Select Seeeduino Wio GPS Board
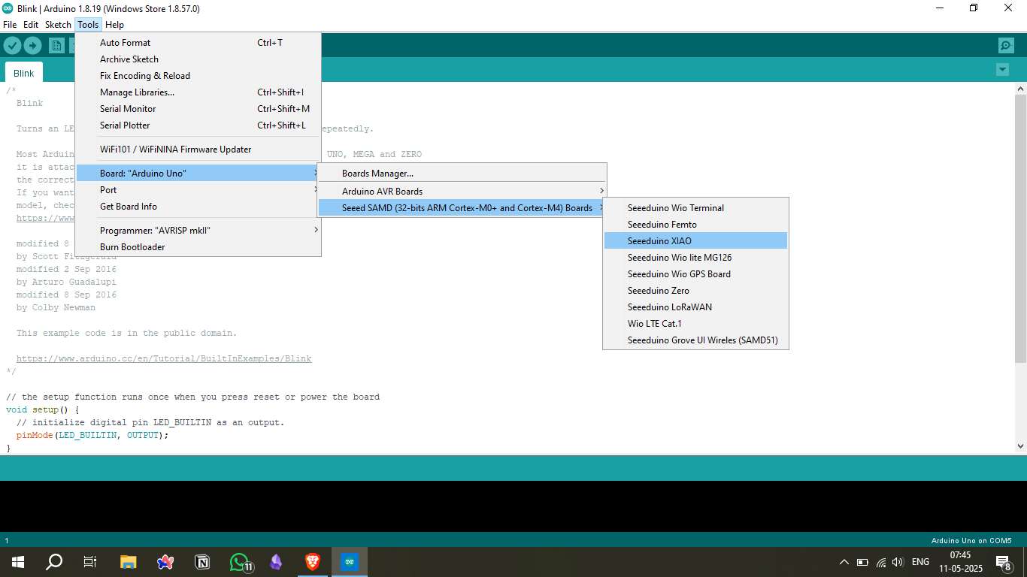Viewport: 1027px width, 577px height. [x=695, y=274]
